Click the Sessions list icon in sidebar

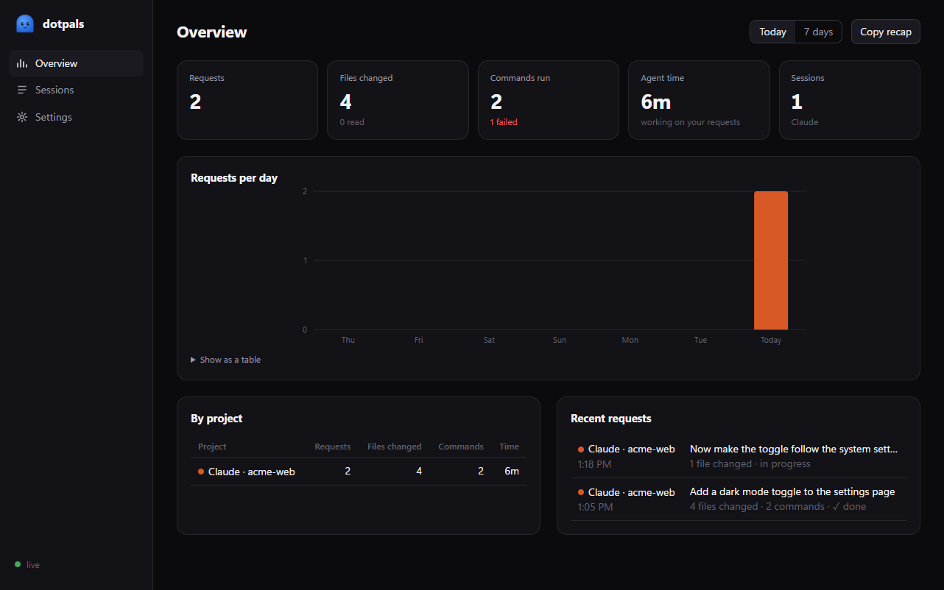click(x=22, y=90)
